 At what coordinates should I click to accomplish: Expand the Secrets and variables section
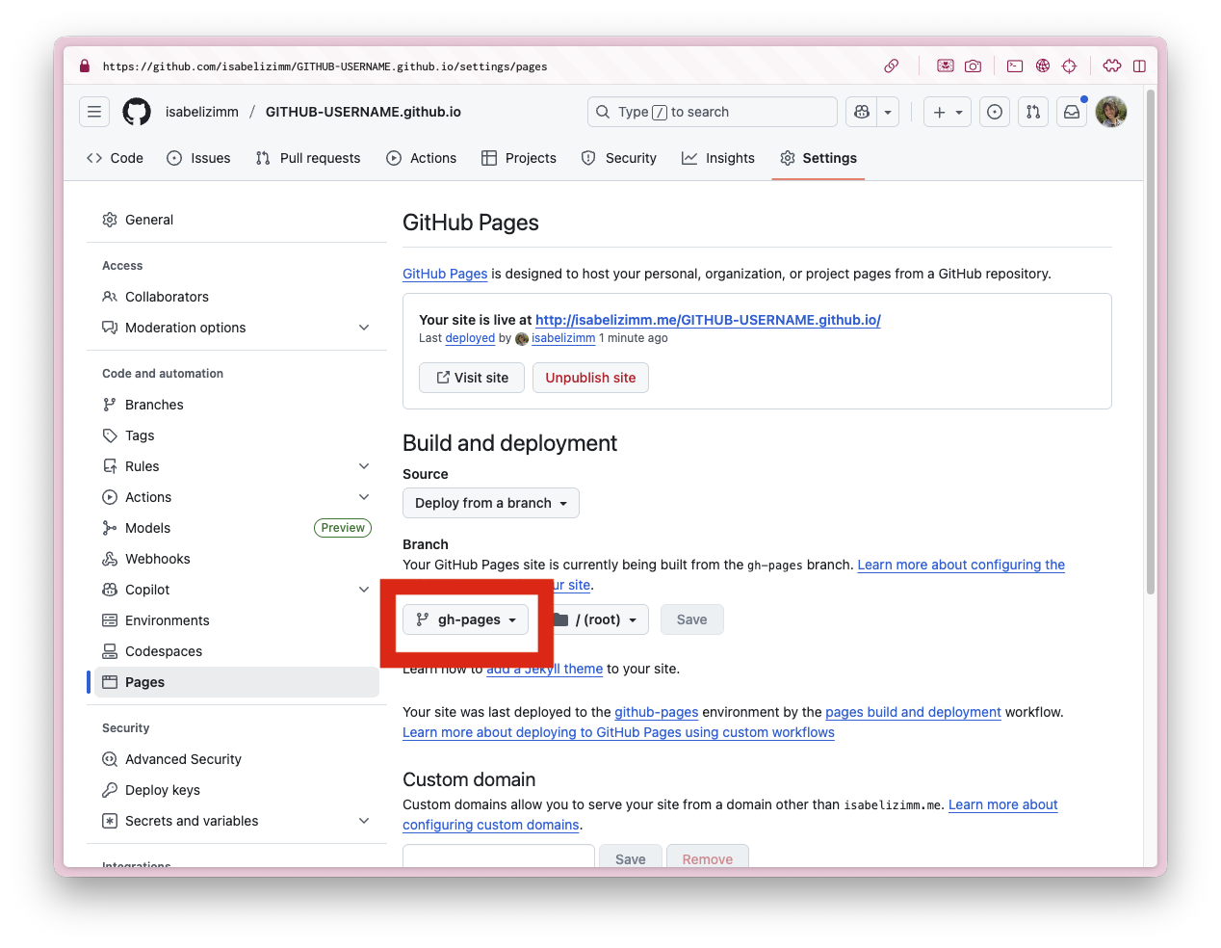364,821
